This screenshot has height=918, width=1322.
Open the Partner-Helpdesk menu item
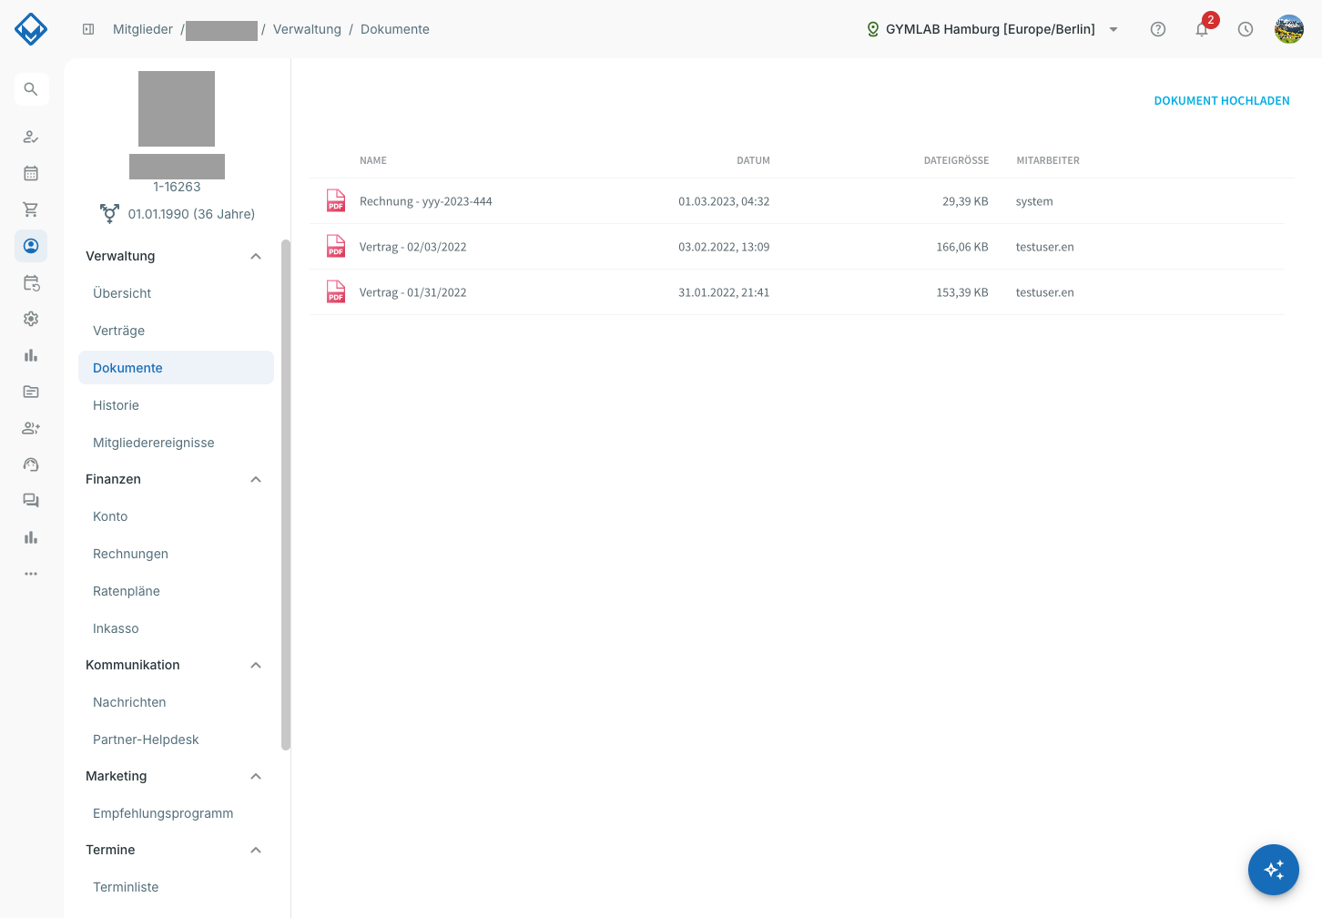coord(176,739)
